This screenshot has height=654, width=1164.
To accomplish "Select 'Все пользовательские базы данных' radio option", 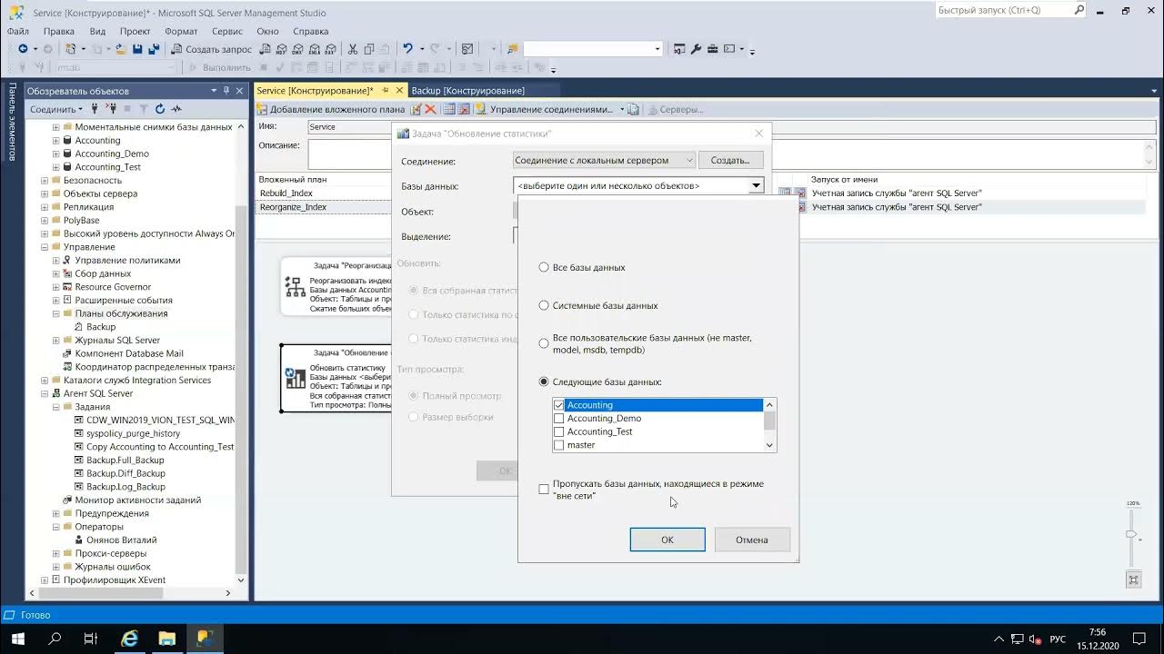I will coord(544,343).
